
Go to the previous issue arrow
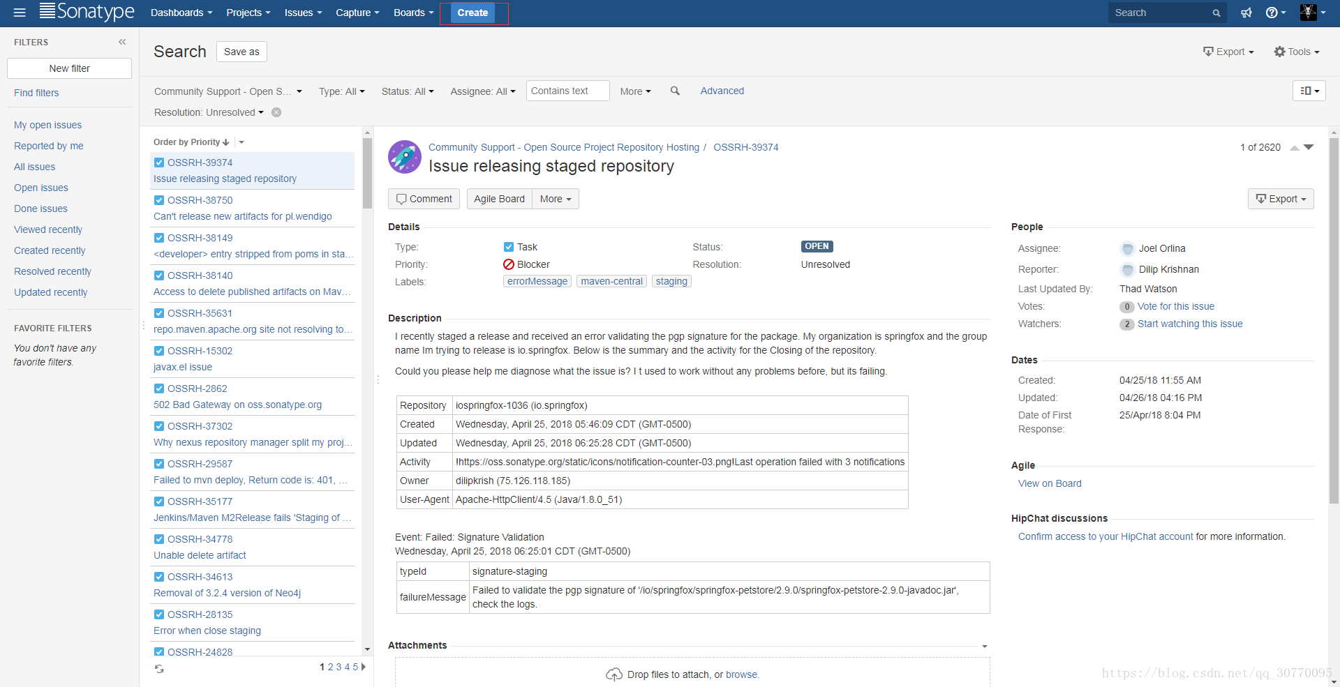point(1295,148)
